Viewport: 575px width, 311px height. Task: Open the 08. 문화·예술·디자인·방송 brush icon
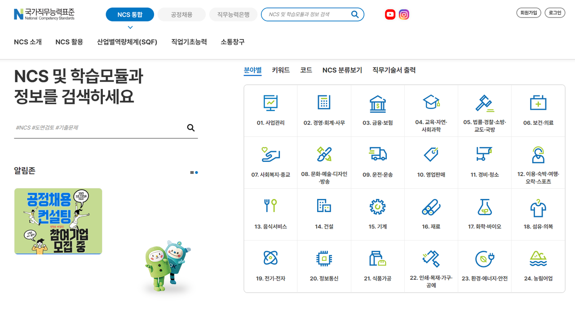324,155
